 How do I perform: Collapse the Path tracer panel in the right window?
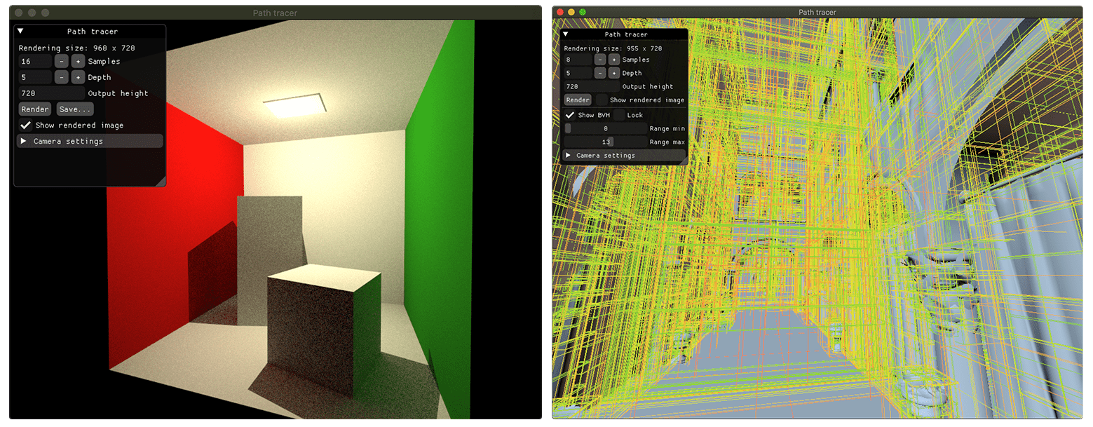pos(566,34)
